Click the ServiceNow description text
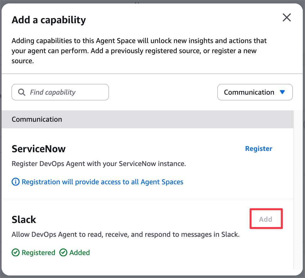305x278 pixels. (x=99, y=164)
